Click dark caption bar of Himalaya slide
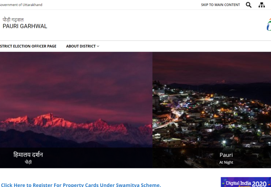The image size is (271, 187). pos(76,158)
